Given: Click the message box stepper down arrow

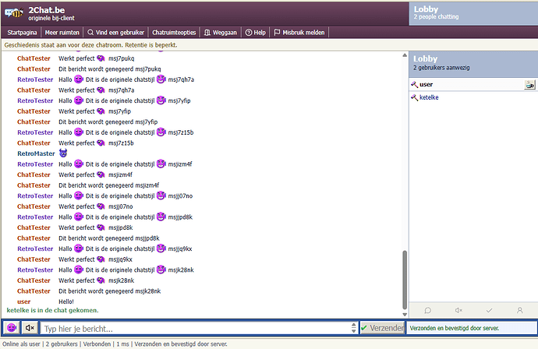Looking at the screenshot, I should coord(354,331).
